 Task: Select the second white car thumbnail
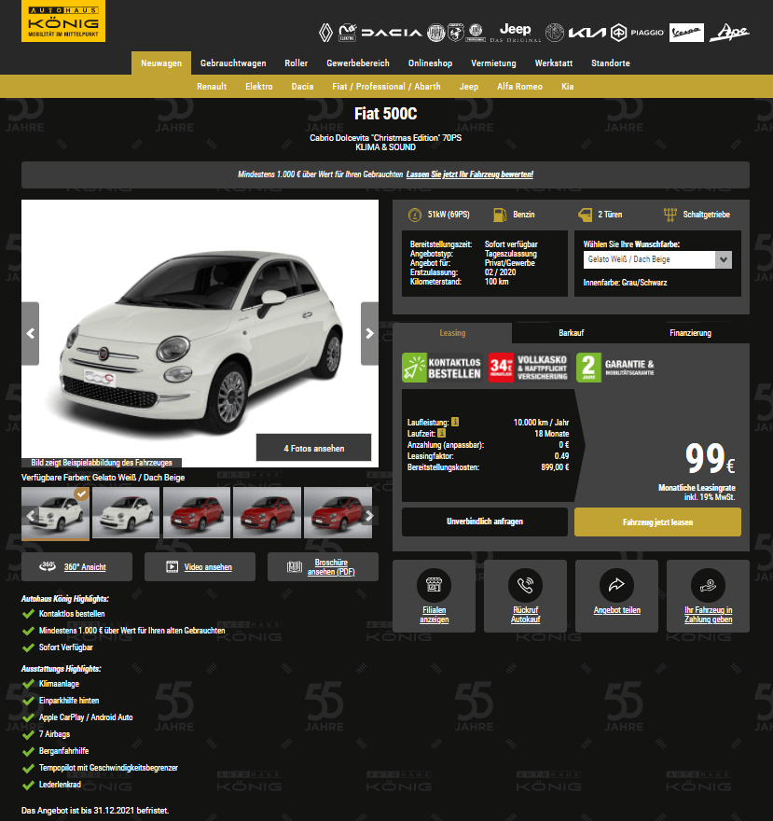(x=126, y=512)
